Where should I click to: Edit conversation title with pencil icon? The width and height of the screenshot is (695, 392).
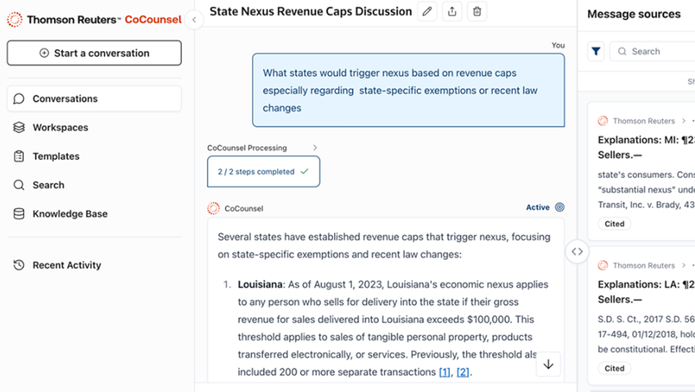pos(427,11)
